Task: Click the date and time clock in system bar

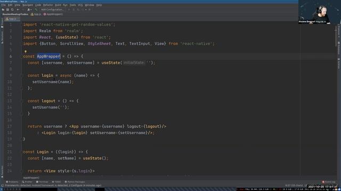Action: (323, 187)
